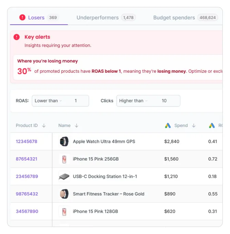Click the Apple Watch Ultra product thumbnail
The width and height of the screenshot is (230, 234).
[64, 141]
